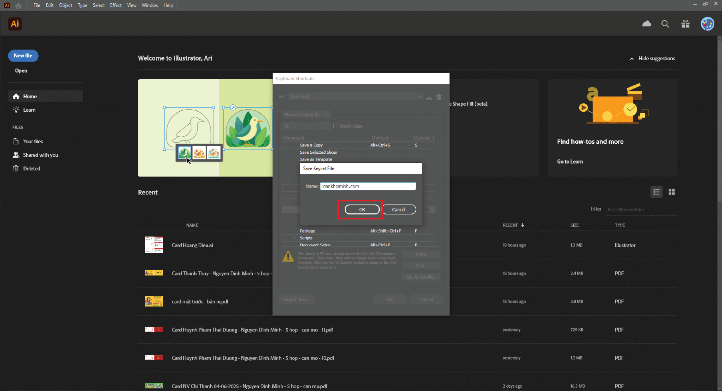
Task: Open the Window menu
Action: pos(150,5)
